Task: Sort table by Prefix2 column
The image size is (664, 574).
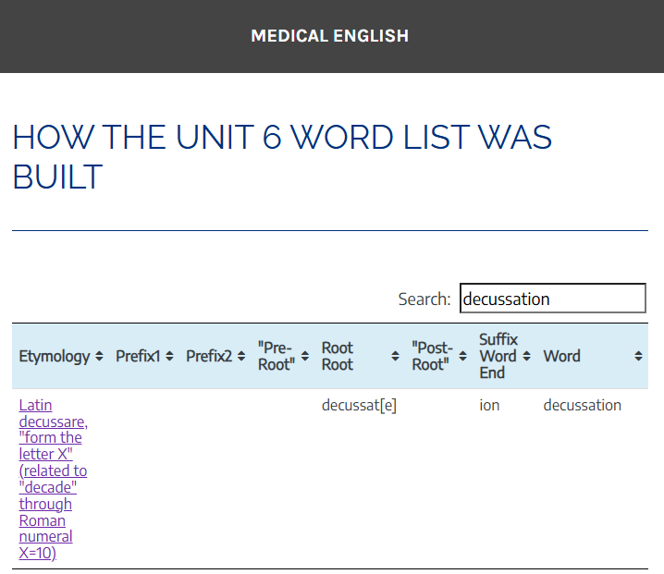Action: pyautogui.click(x=215, y=356)
